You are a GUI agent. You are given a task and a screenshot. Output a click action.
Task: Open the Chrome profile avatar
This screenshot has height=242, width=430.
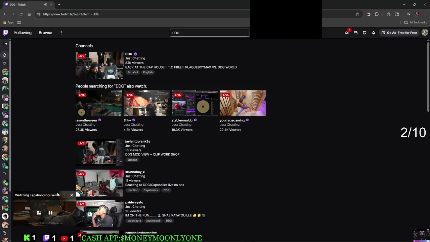(417, 14)
